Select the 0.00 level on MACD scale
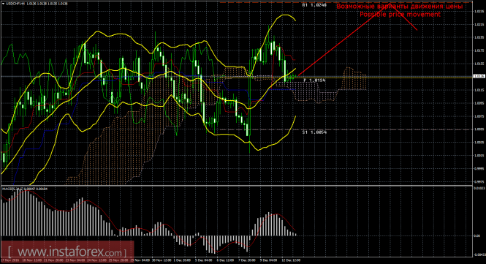Viewport: 486px width, 264px height. [x=477, y=235]
